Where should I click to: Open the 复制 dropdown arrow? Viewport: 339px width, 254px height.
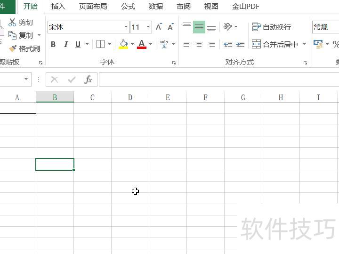tap(39, 35)
